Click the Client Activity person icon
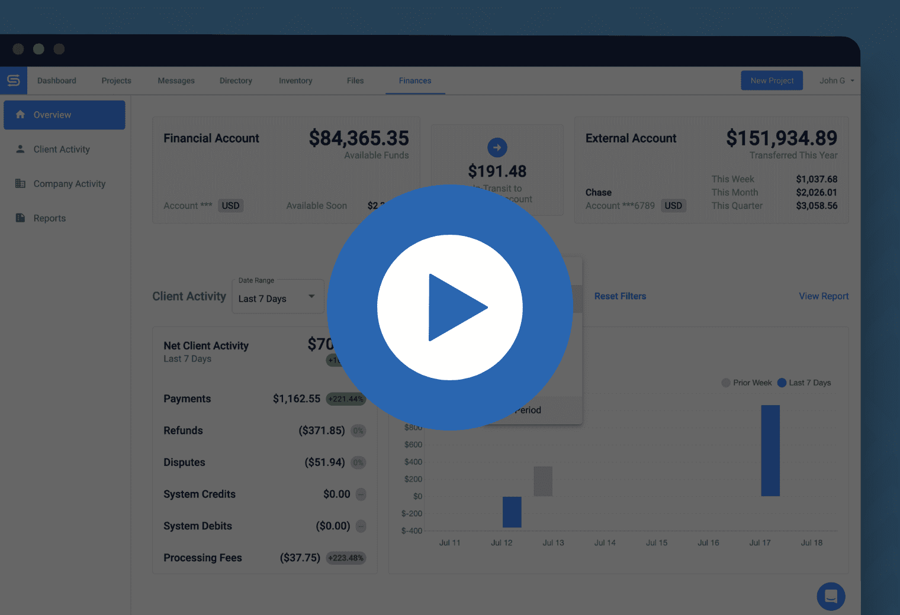The height and width of the screenshot is (615, 900). tap(20, 149)
